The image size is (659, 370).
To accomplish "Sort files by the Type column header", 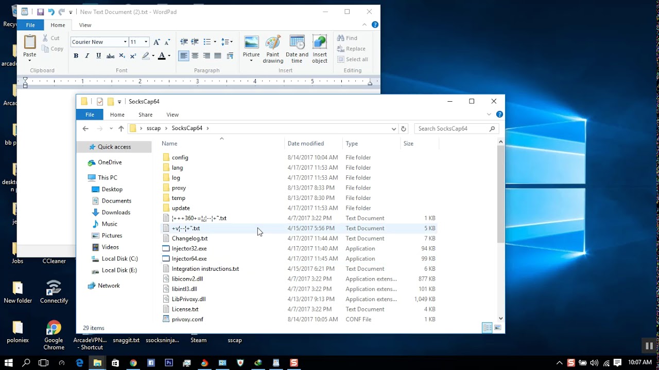I will (x=371, y=143).
